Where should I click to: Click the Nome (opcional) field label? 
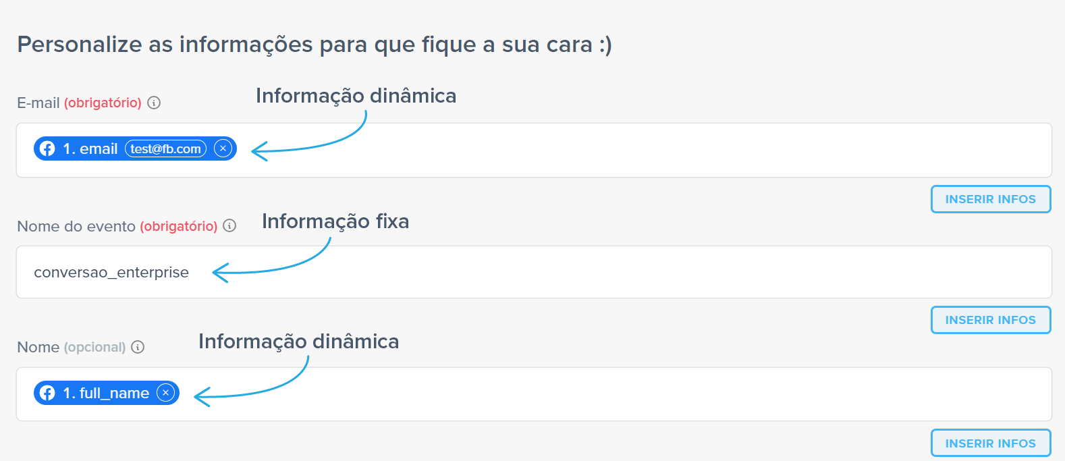(x=71, y=347)
